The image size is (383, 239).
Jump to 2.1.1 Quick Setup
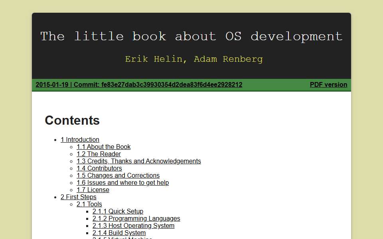pyautogui.click(x=118, y=211)
